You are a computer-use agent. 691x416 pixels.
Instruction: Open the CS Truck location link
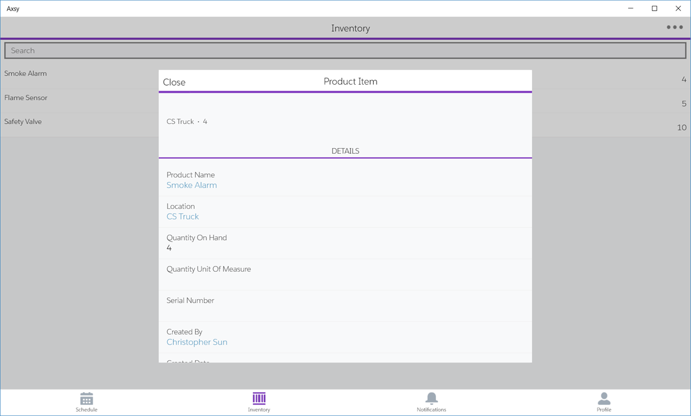(182, 216)
